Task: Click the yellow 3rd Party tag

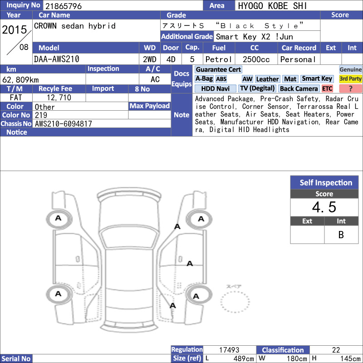Action: click(x=350, y=79)
